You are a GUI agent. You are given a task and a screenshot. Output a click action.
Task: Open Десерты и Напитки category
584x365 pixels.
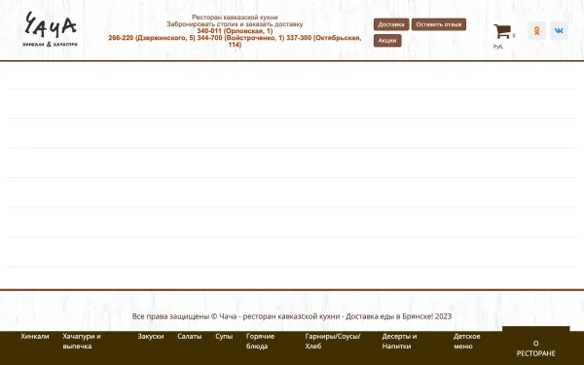(x=399, y=342)
